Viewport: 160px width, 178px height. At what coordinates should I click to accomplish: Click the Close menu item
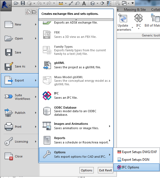tap(20, 156)
